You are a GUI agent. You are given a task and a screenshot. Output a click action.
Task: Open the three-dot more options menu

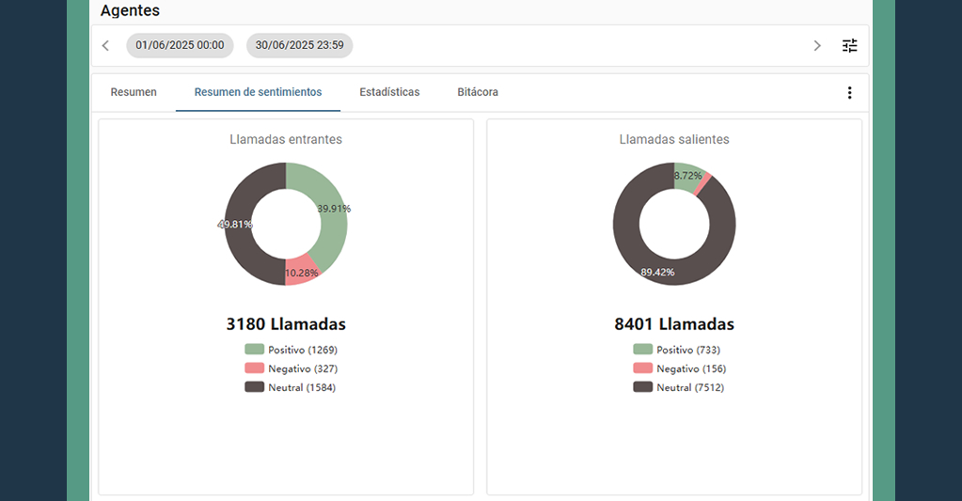pyautogui.click(x=850, y=92)
